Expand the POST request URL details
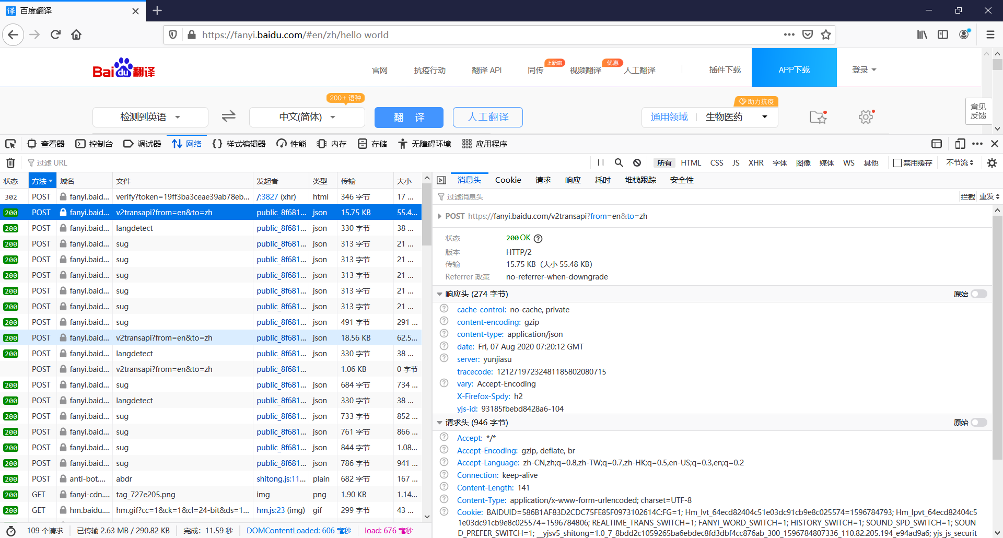 (x=439, y=216)
